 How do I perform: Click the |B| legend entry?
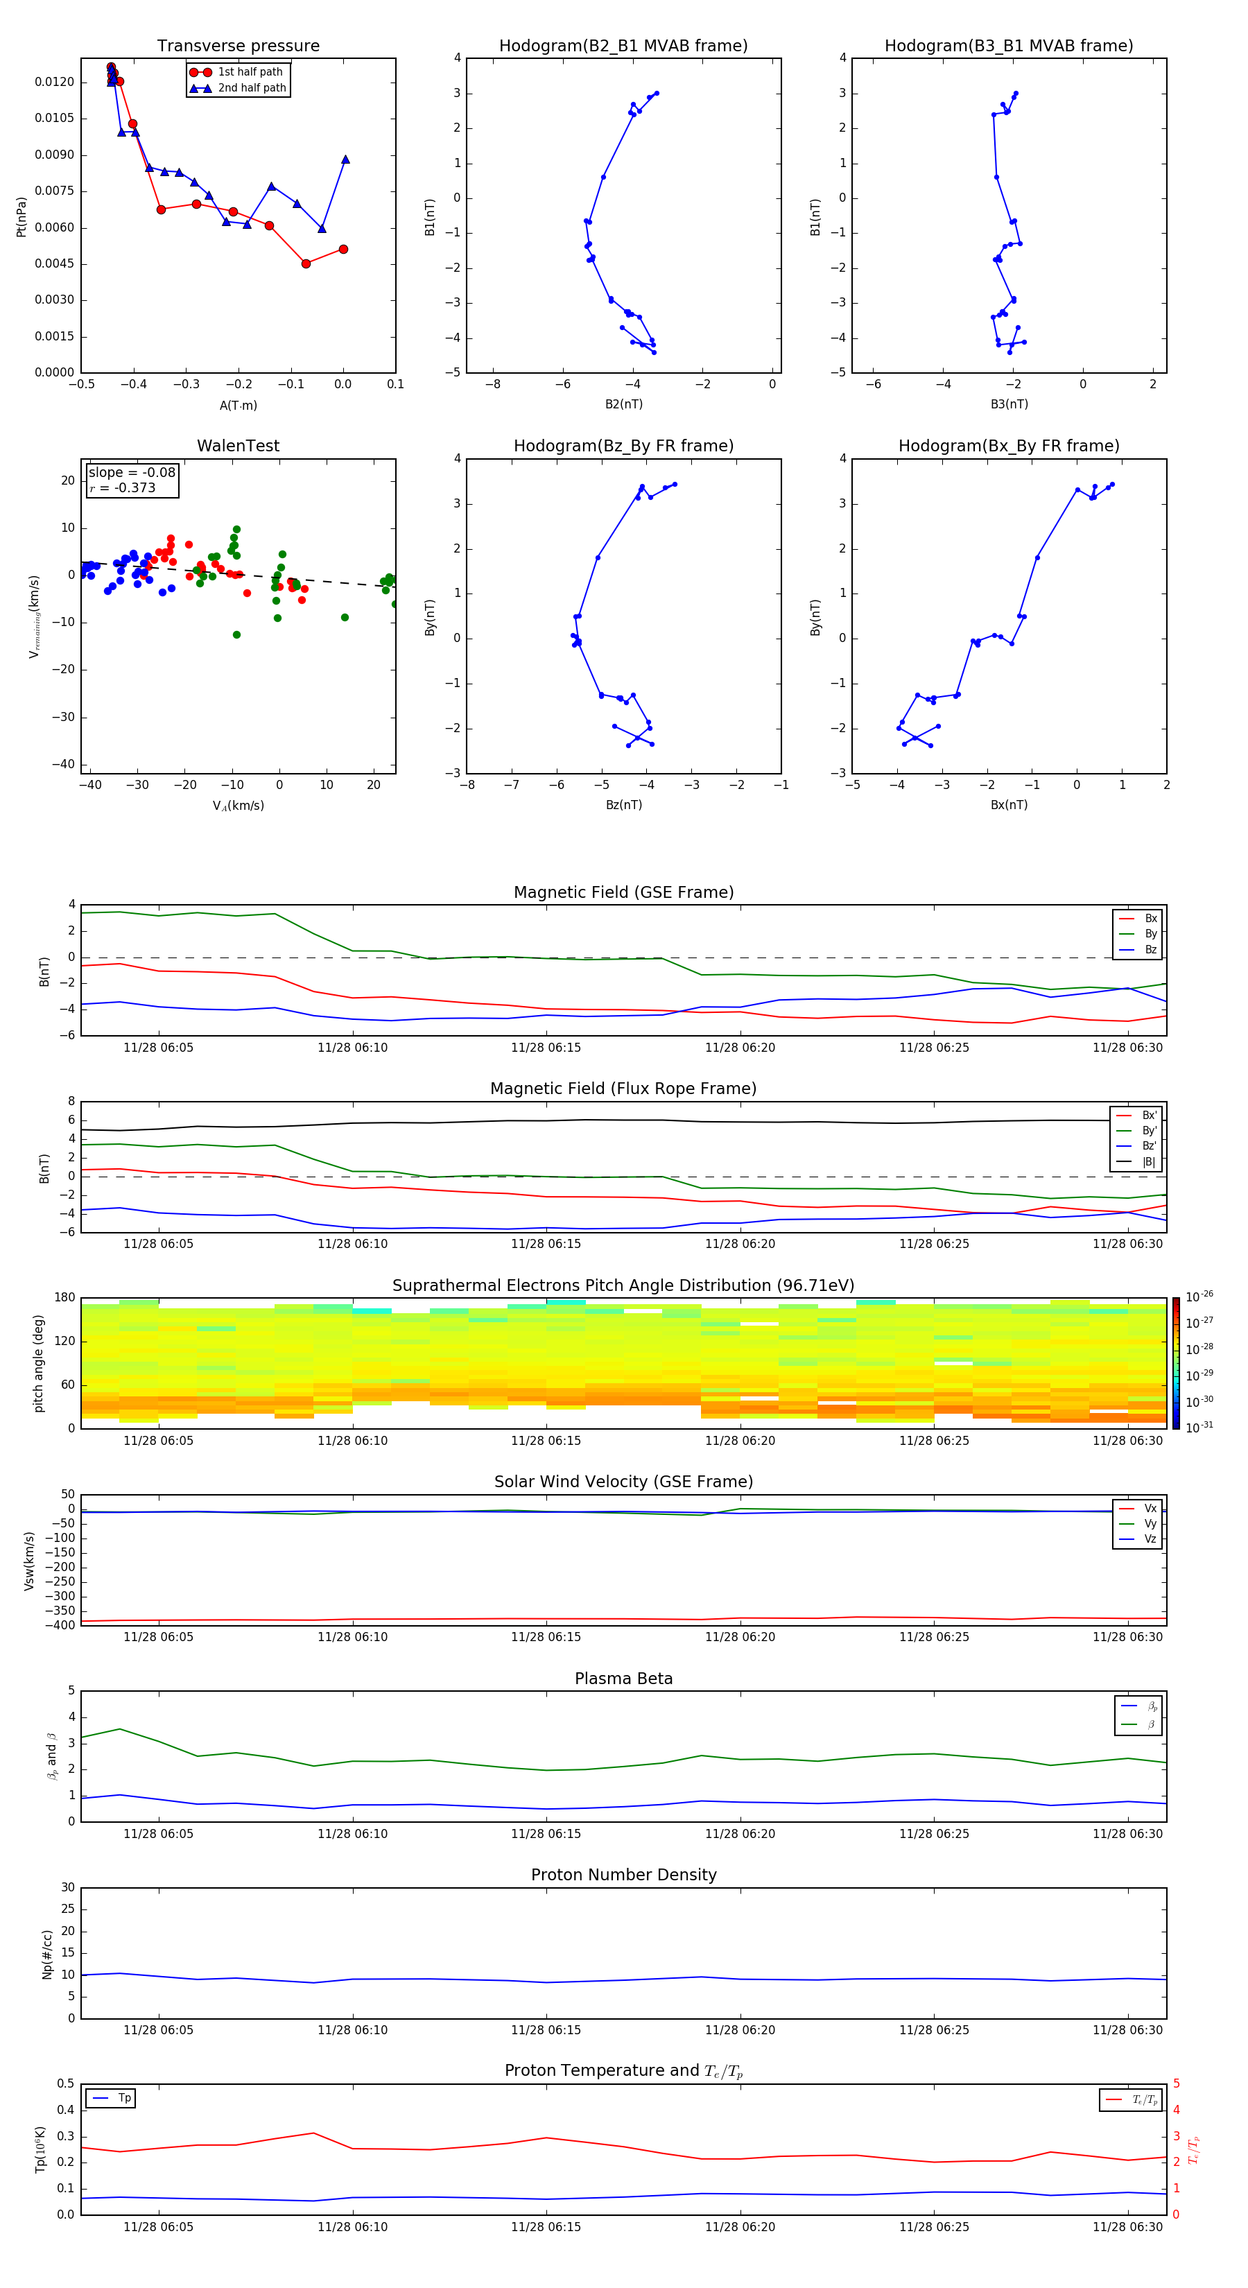[1137, 1162]
